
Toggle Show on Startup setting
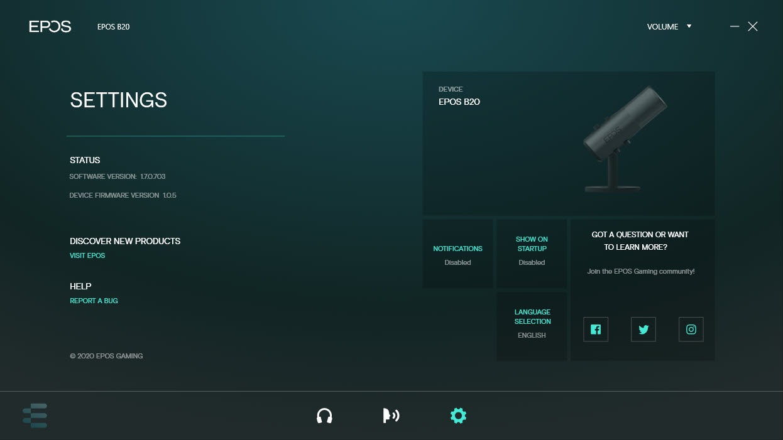pos(532,254)
